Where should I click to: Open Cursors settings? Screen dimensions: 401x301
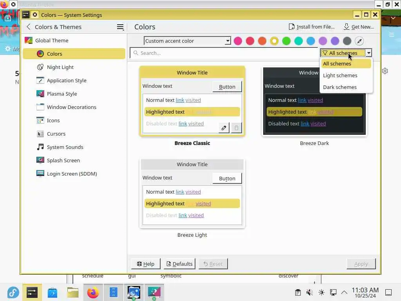coord(74,134)
